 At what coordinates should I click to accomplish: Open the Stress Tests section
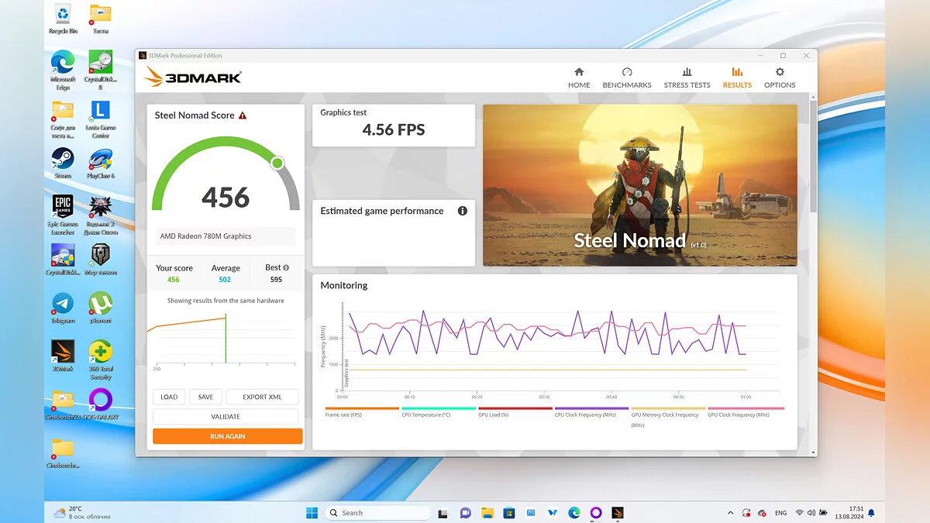pyautogui.click(x=687, y=77)
